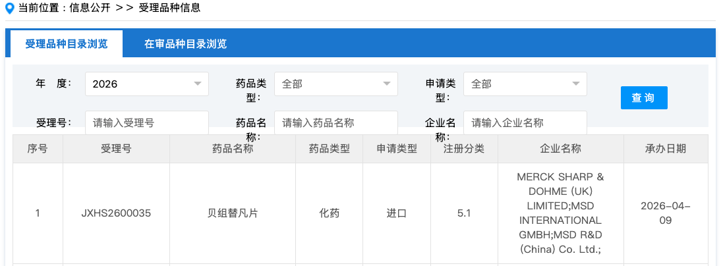Click the 2026-04-09 date cell
723x266 pixels.
coord(665,213)
